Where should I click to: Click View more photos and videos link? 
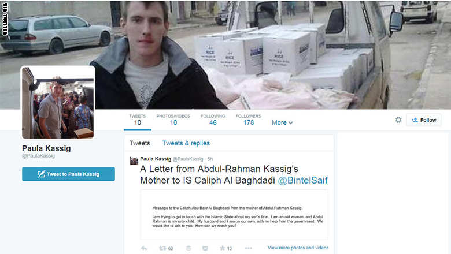(x=298, y=248)
